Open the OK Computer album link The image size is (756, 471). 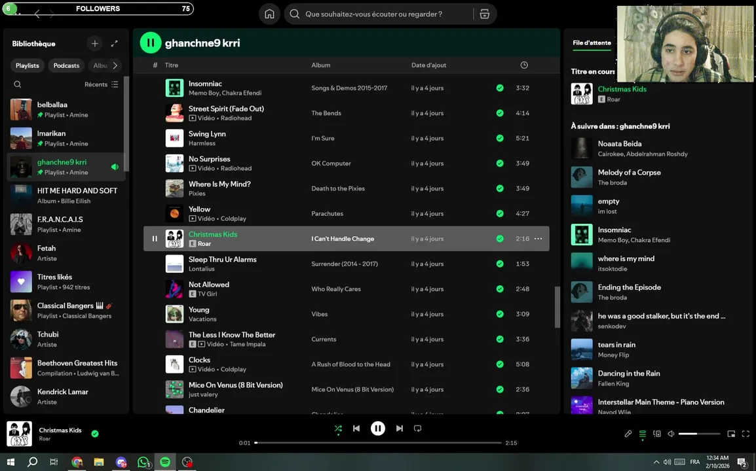point(331,164)
